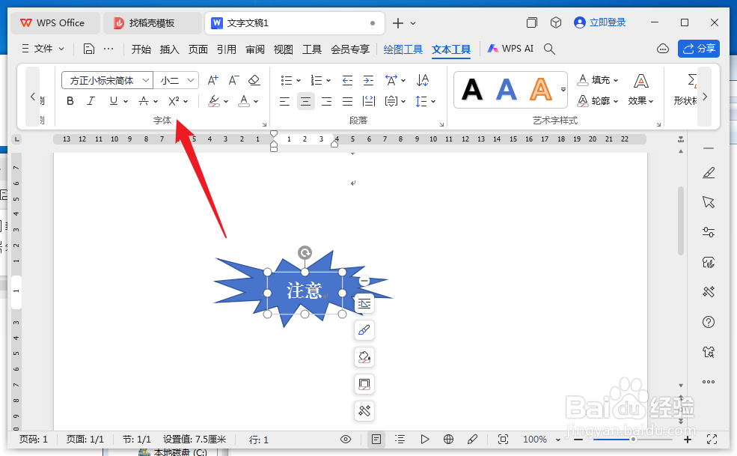Image resolution: width=737 pixels, height=456 pixels.
Task: Open the 审阅 tab
Action: 254,49
